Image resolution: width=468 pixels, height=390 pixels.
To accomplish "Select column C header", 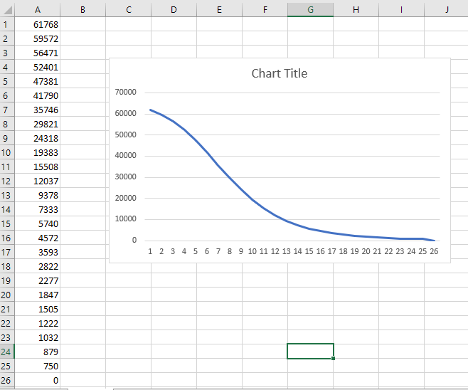I will coord(128,10).
